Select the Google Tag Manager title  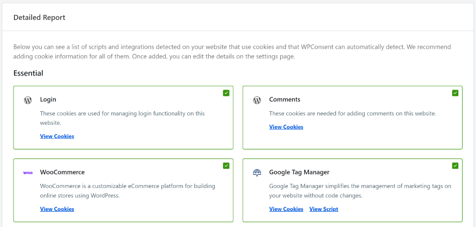click(299, 172)
